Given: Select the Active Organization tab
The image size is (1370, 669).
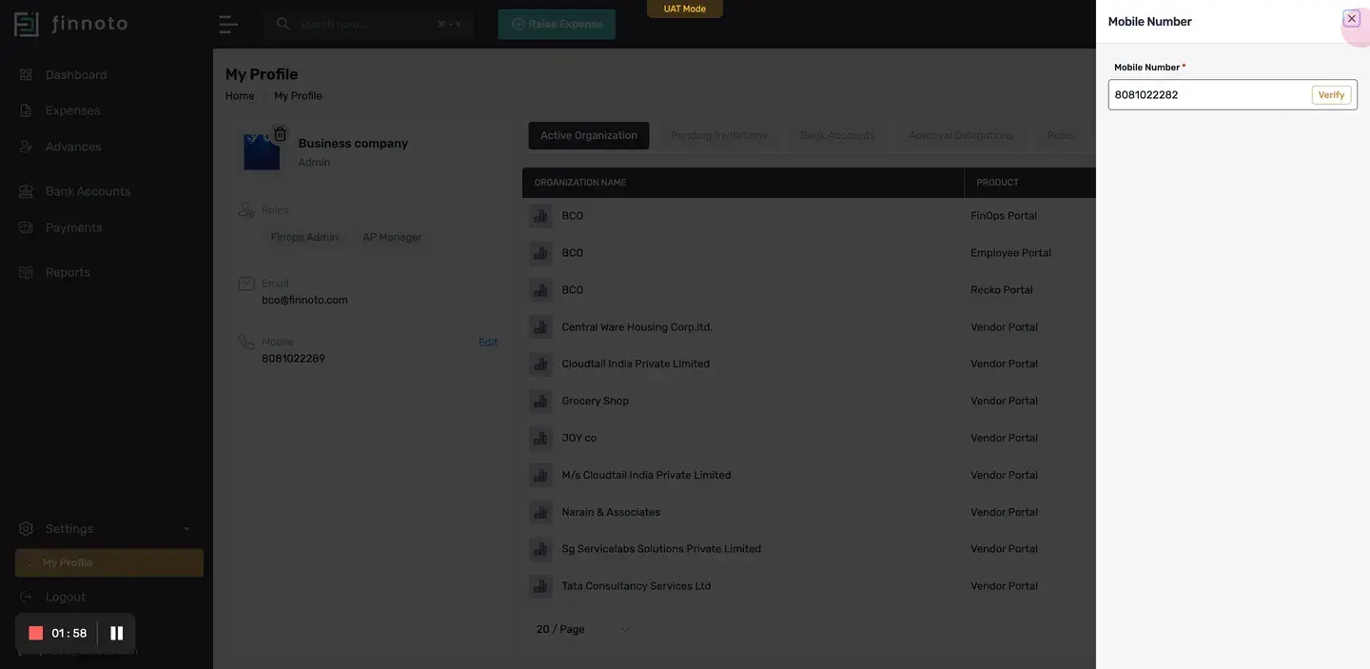Looking at the screenshot, I should pos(589,135).
